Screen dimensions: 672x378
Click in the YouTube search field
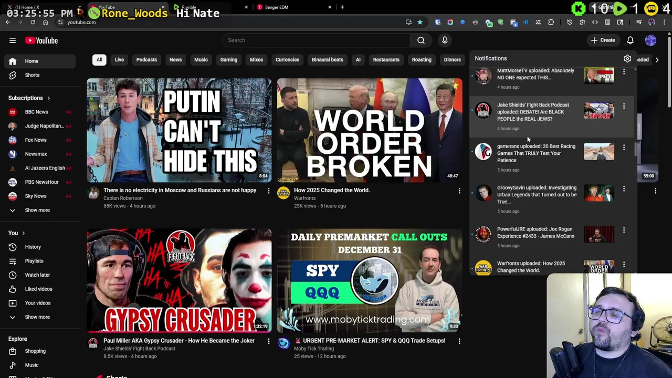317,40
